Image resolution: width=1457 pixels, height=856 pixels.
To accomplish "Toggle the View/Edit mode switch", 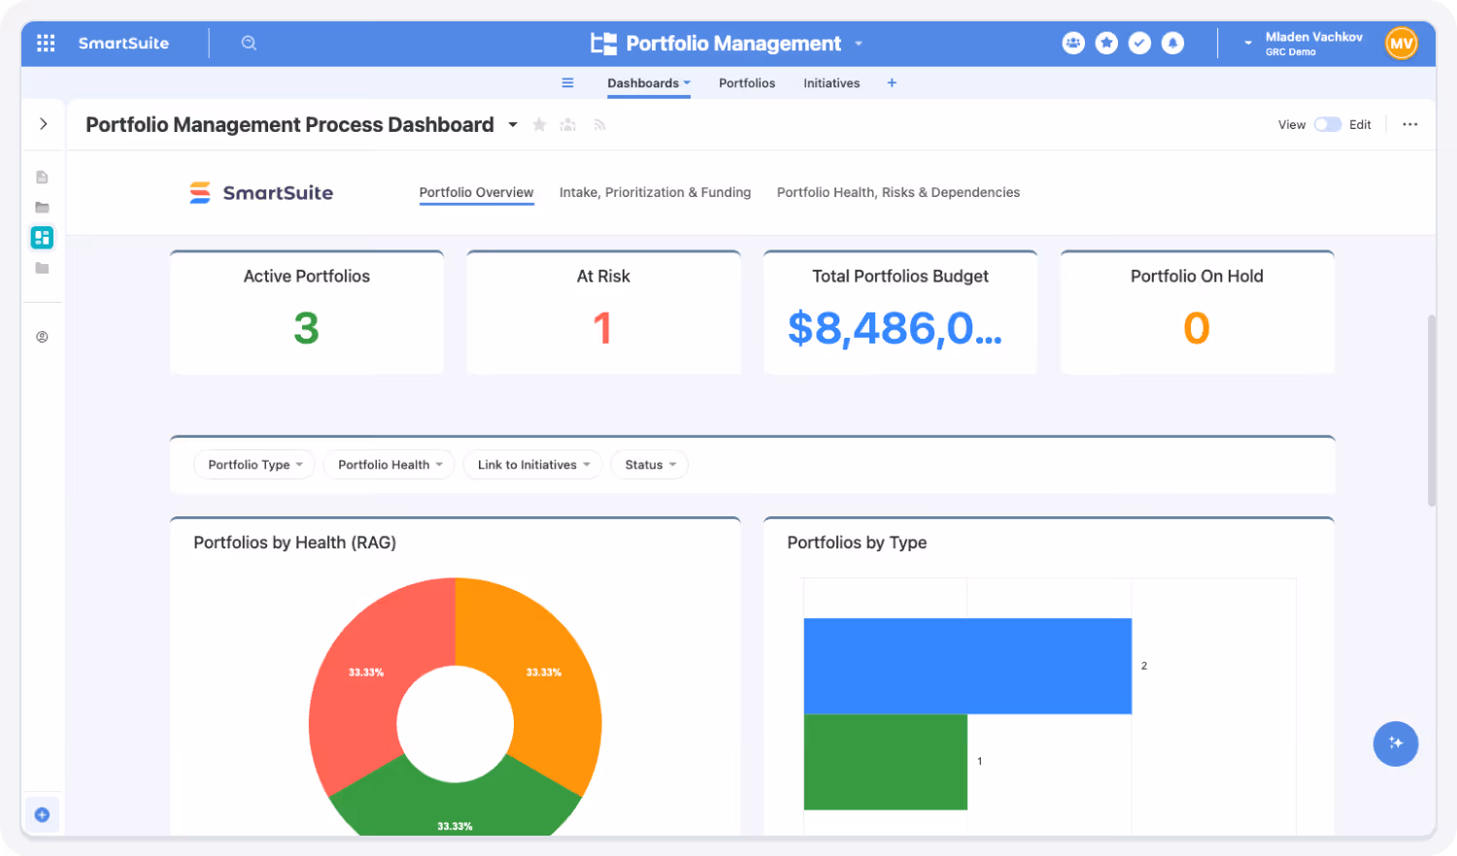I will pyautogui.click(x=1327, y=124).
